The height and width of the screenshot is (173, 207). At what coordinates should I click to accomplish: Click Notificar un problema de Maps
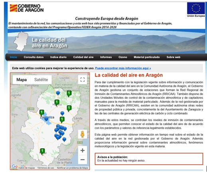(73, 168)
